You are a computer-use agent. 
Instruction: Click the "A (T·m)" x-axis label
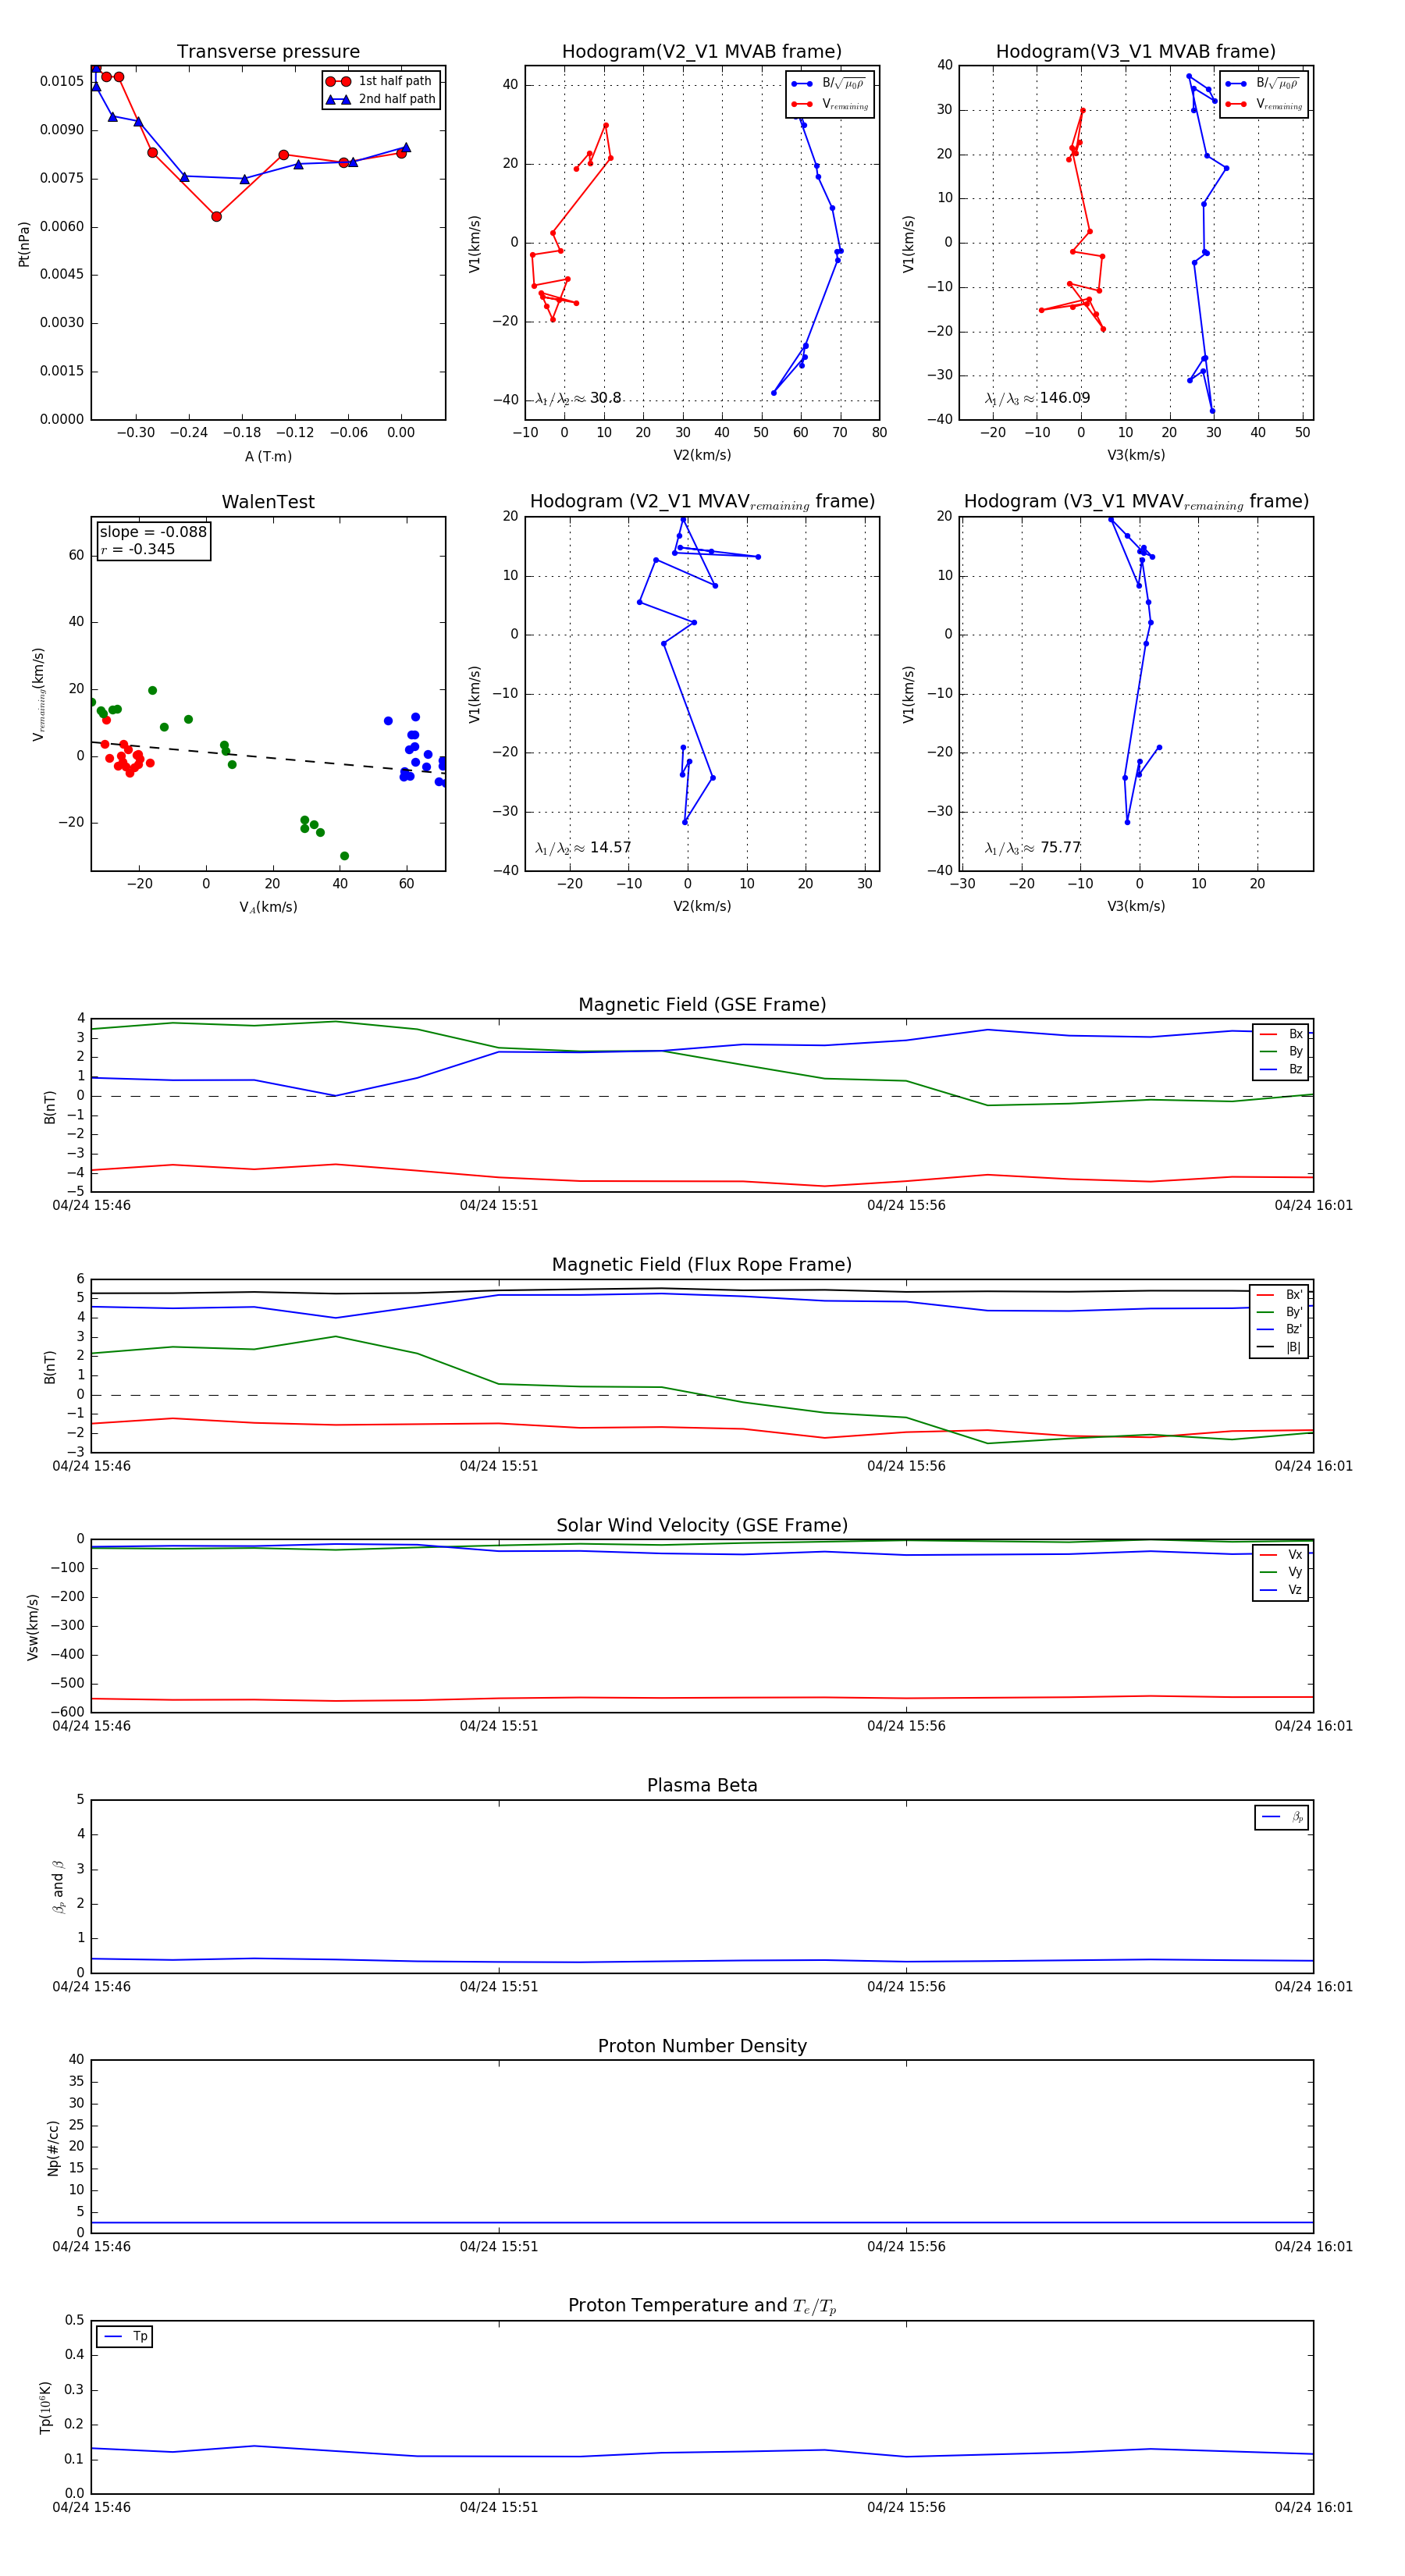268,456
